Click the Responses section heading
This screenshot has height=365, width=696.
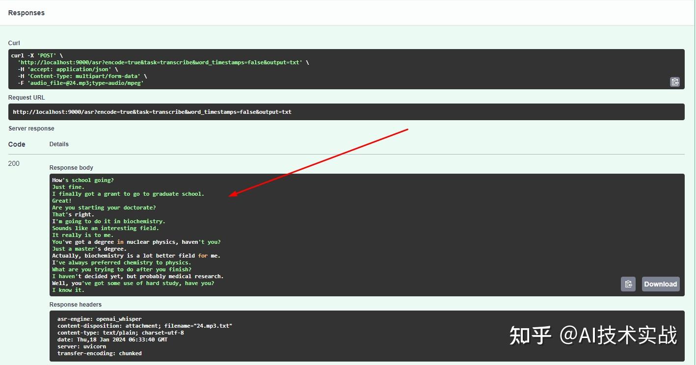[x=27, y=13]
